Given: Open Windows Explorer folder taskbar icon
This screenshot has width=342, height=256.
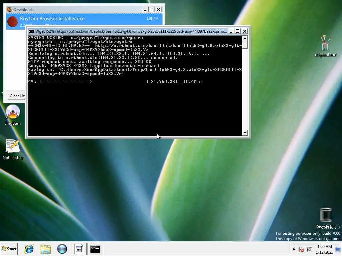Looking at the screenshot, I should click(x=45, y=249).
